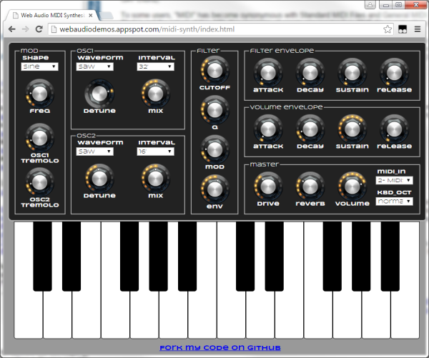This screenshot has width=429, height=358.
Task: Play the last black key on the keyboard
Action: click(390, 257)
